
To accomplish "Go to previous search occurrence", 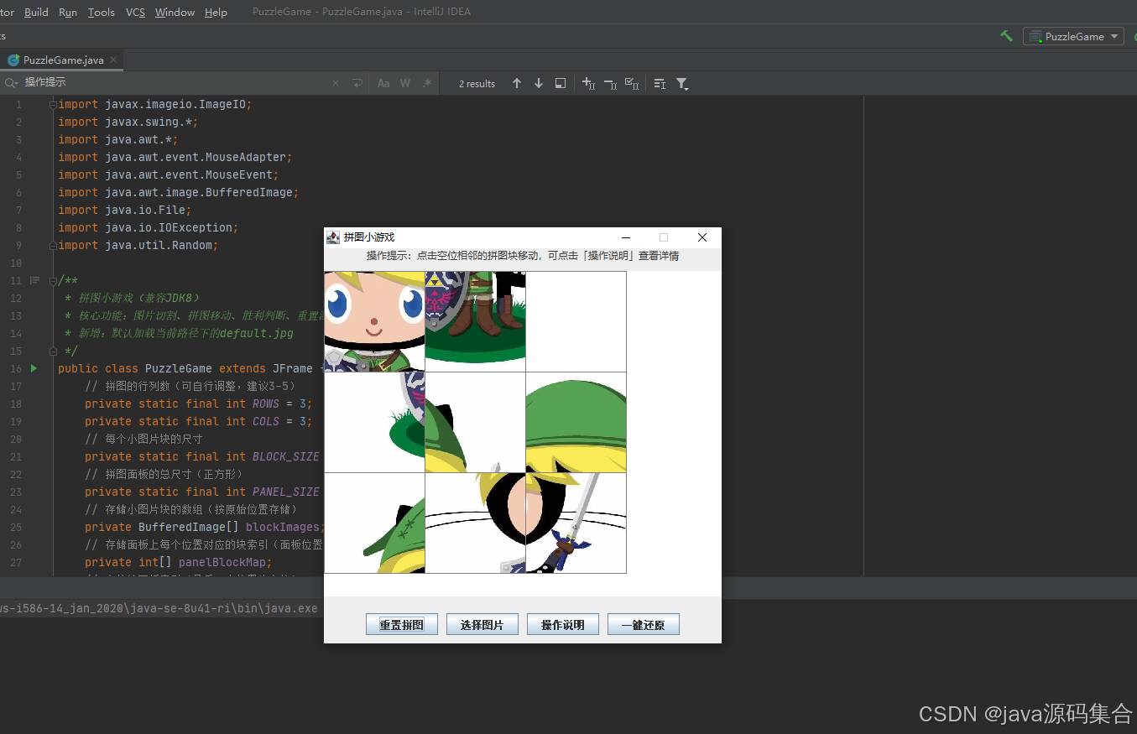I will [517, 83].
